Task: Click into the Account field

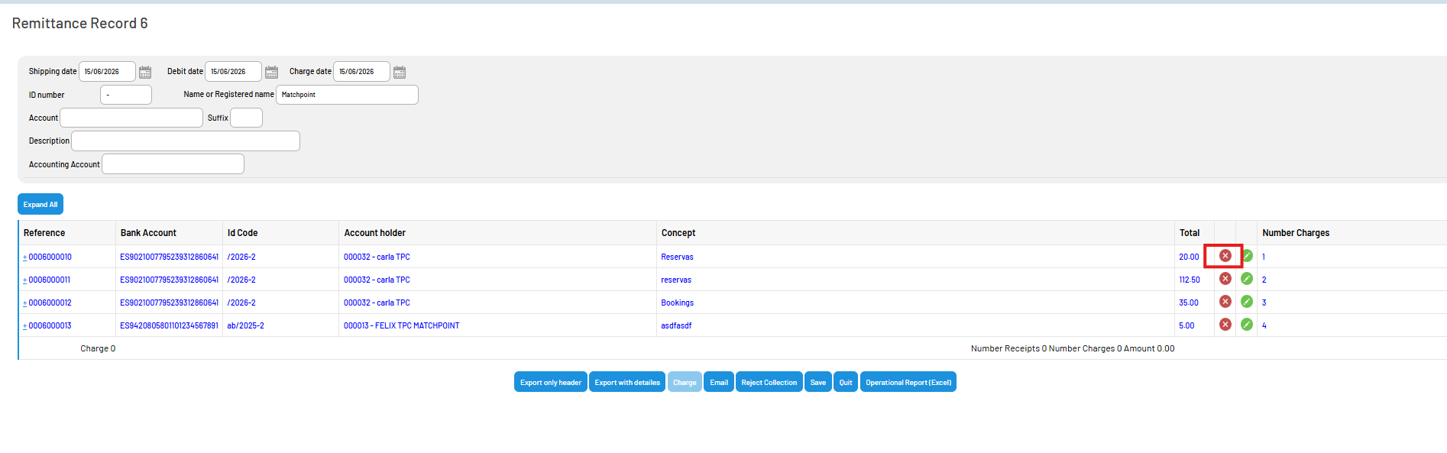Action: tap(131, 118)
